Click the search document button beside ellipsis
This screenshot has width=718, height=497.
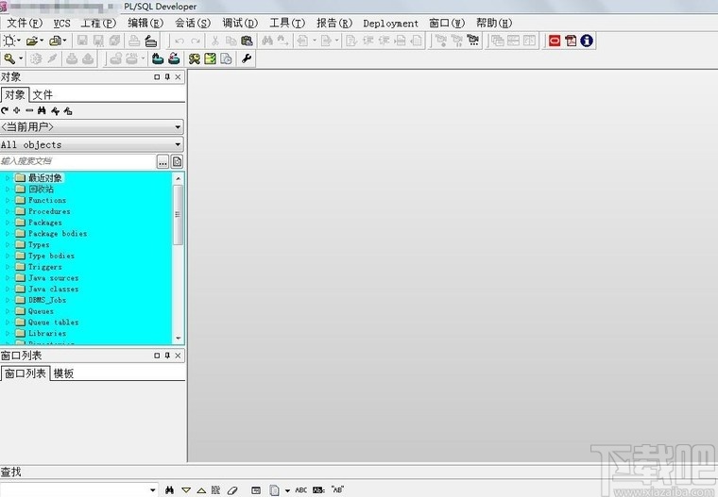point(177,161)
